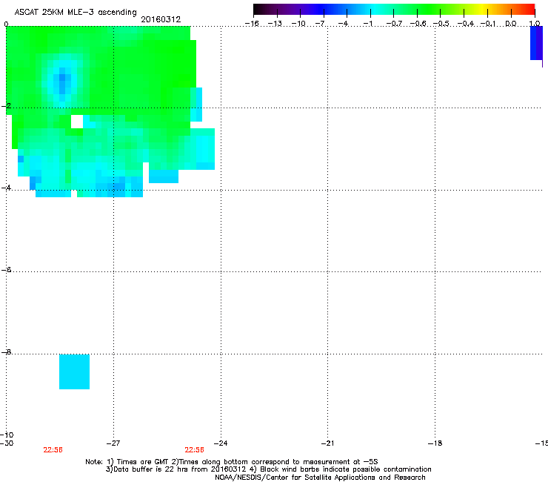This screenshot has height=482, width=548.
Task: Click the -21 longitude axis label
Action: [x=327, y=443]
